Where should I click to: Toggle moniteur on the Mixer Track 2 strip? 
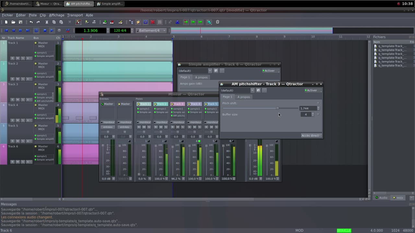pyautogui.click(x=160, y=122)
